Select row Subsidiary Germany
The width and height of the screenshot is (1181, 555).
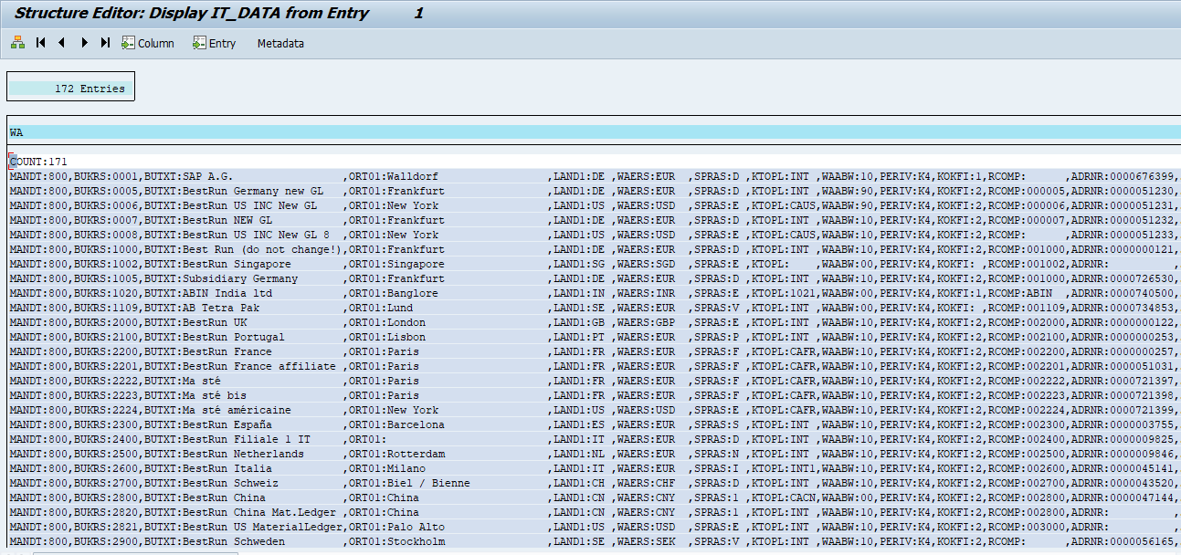(x=594, y=278)
